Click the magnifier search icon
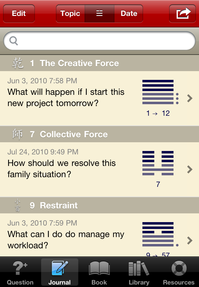This screenshot has width=199, height=287. click(14, 41)
